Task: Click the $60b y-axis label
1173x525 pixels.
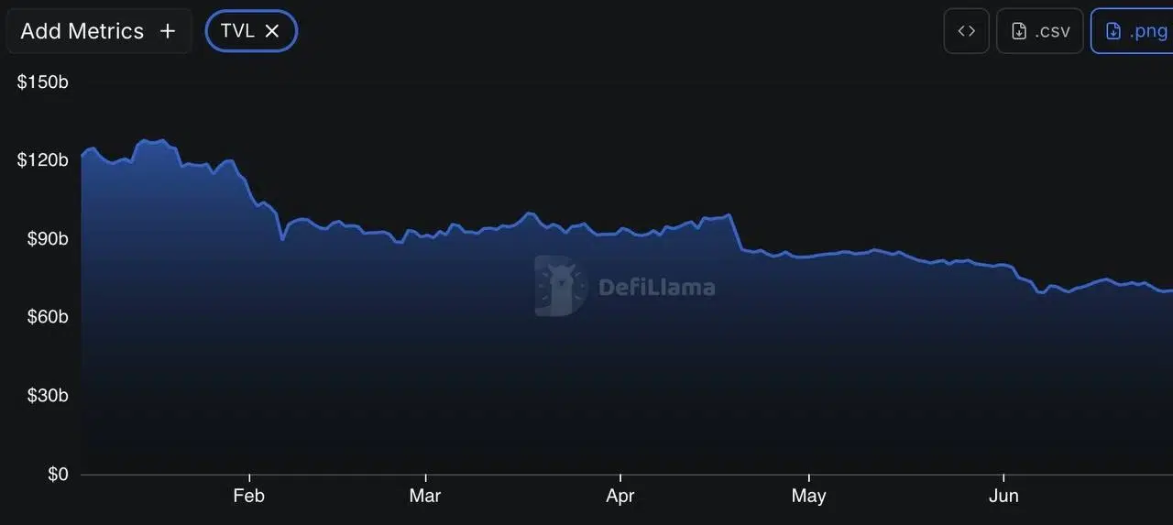Action: (47, 317)
